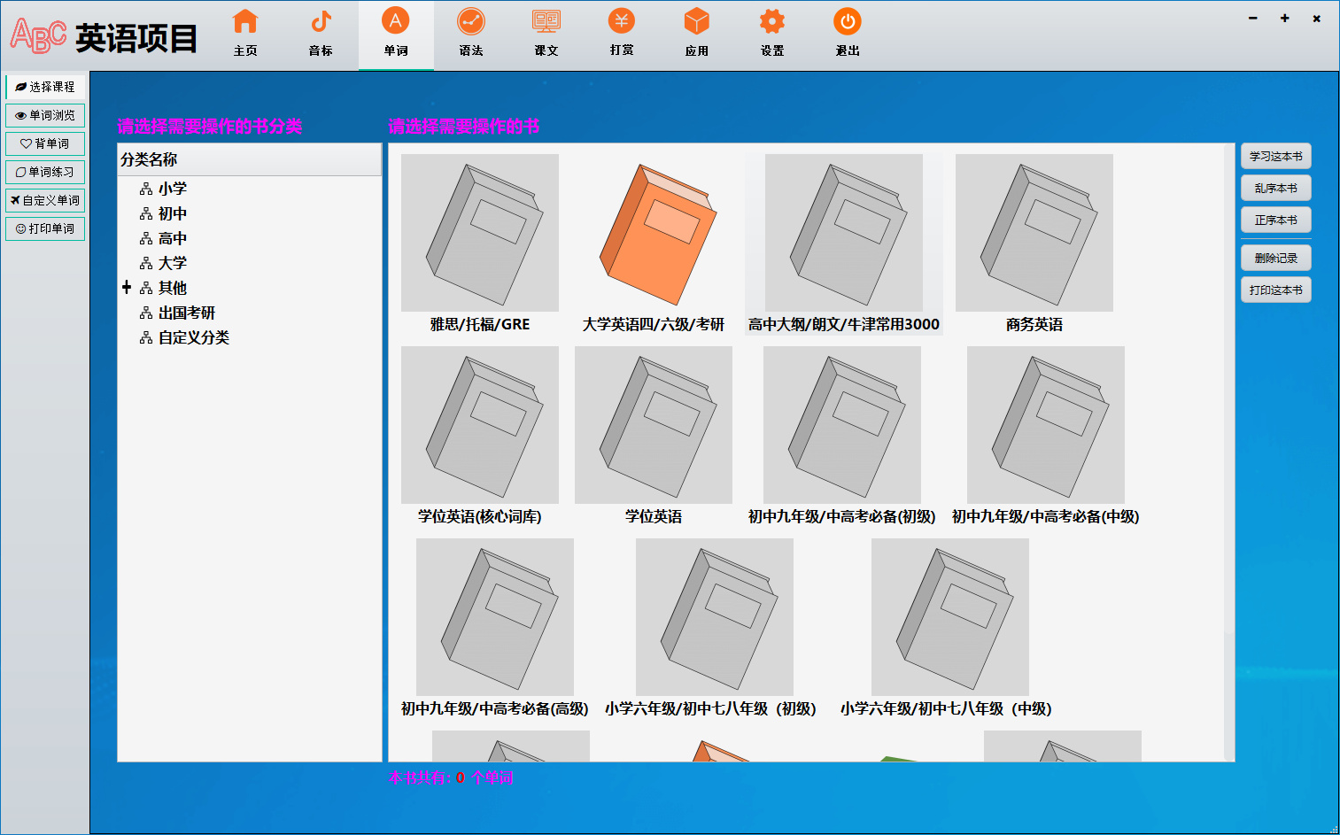
Task: Maximize the window with plus button
Action: click(1285, 18)
